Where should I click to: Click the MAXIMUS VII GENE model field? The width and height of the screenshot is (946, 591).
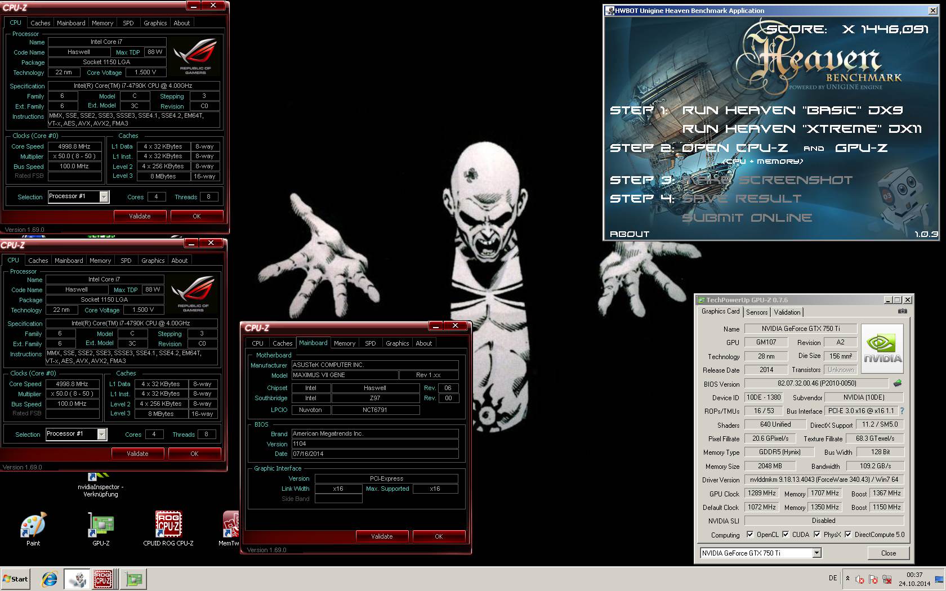(344, 375)
